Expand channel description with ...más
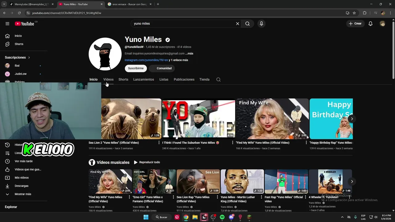 [189, 54]
